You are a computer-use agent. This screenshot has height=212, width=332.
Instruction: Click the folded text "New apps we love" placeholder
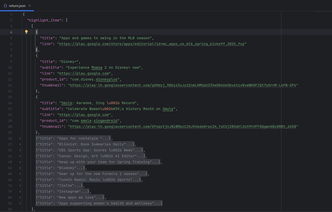[70, 198]
